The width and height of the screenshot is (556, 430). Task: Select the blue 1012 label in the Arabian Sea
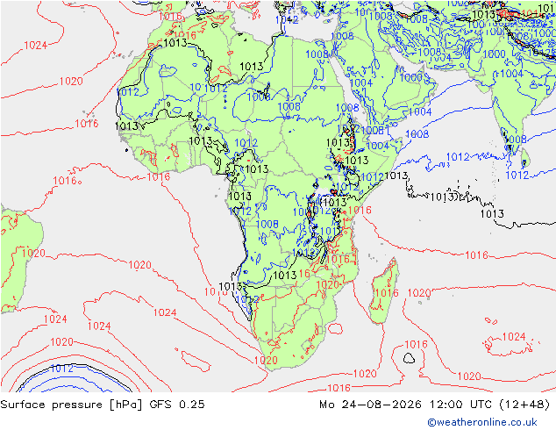pyautogui.click(x=458, y=157)
